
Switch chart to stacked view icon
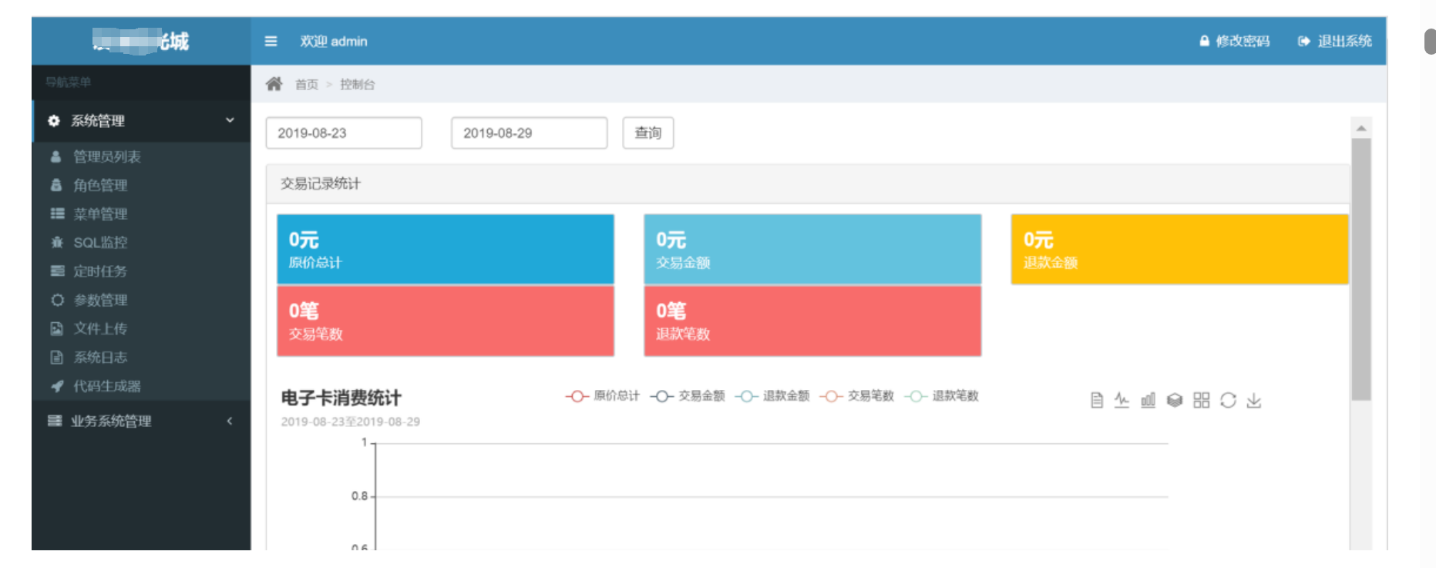coord(1175,400)
